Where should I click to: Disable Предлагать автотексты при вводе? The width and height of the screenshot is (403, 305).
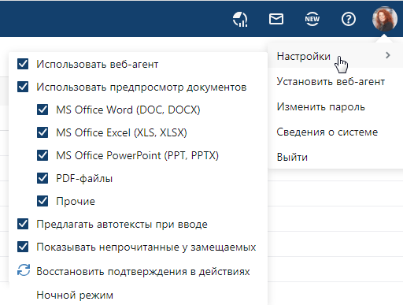pos(23,224)
